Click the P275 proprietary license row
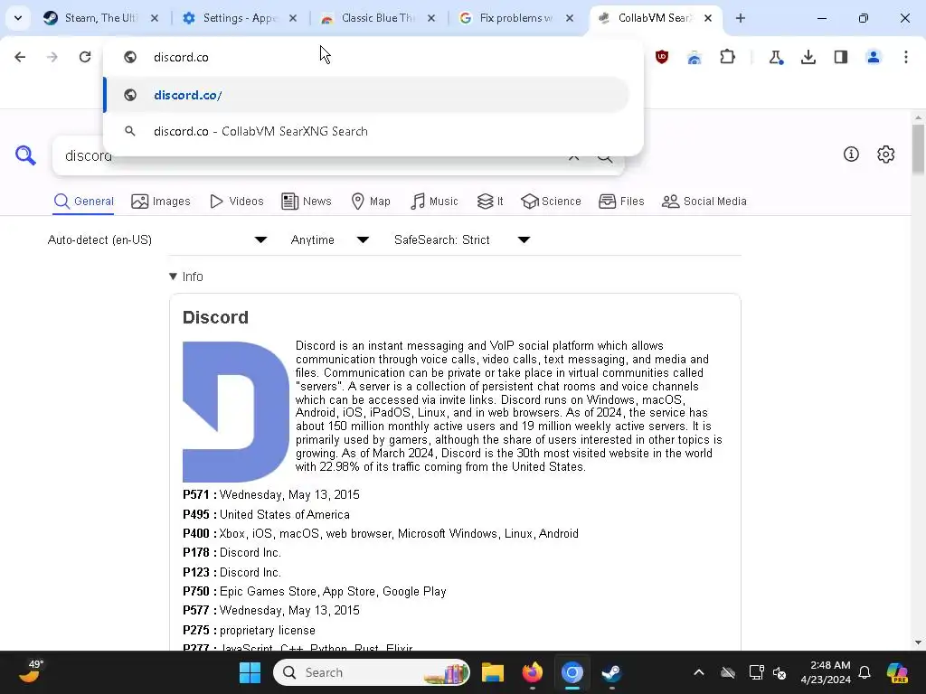The width and height of the screenshot is (926, 694). pyautogui.click(x=249, y=630)
